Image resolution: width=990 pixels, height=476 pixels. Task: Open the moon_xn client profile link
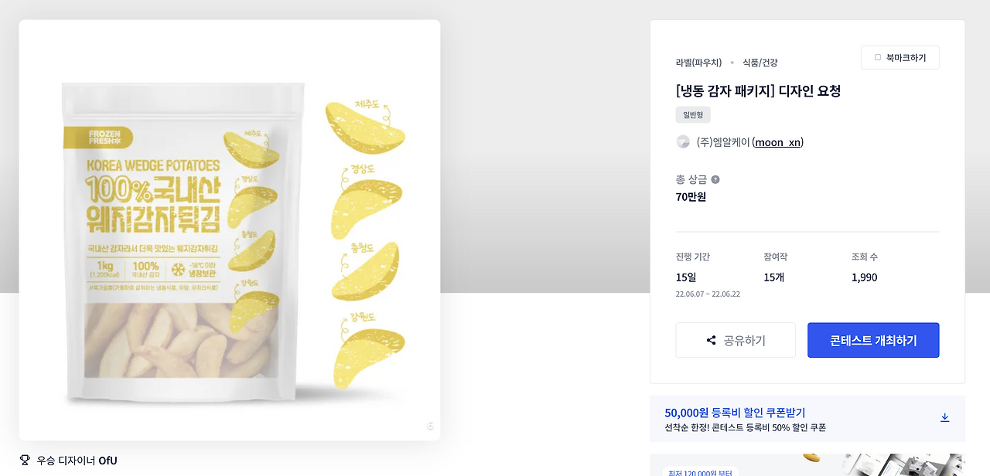point(777,142)
